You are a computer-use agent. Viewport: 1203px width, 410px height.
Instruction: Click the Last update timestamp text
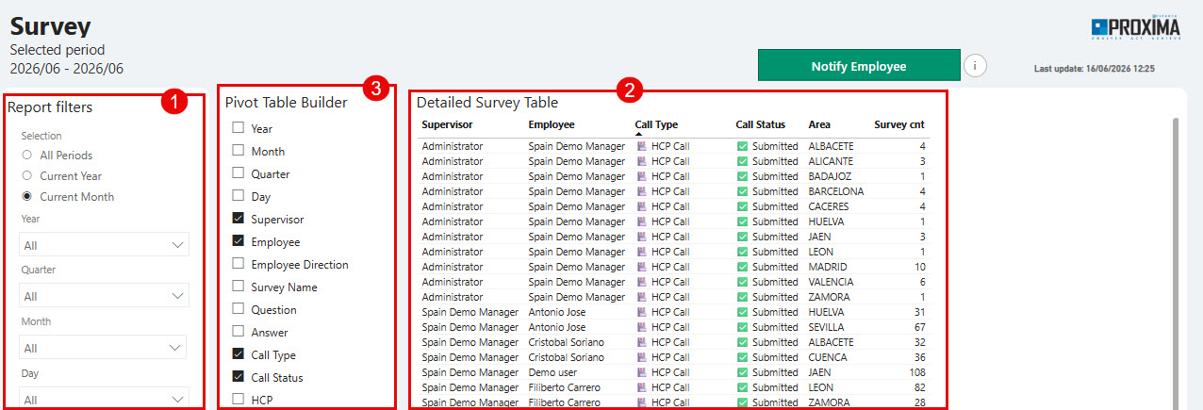(x=1095, y=69)
